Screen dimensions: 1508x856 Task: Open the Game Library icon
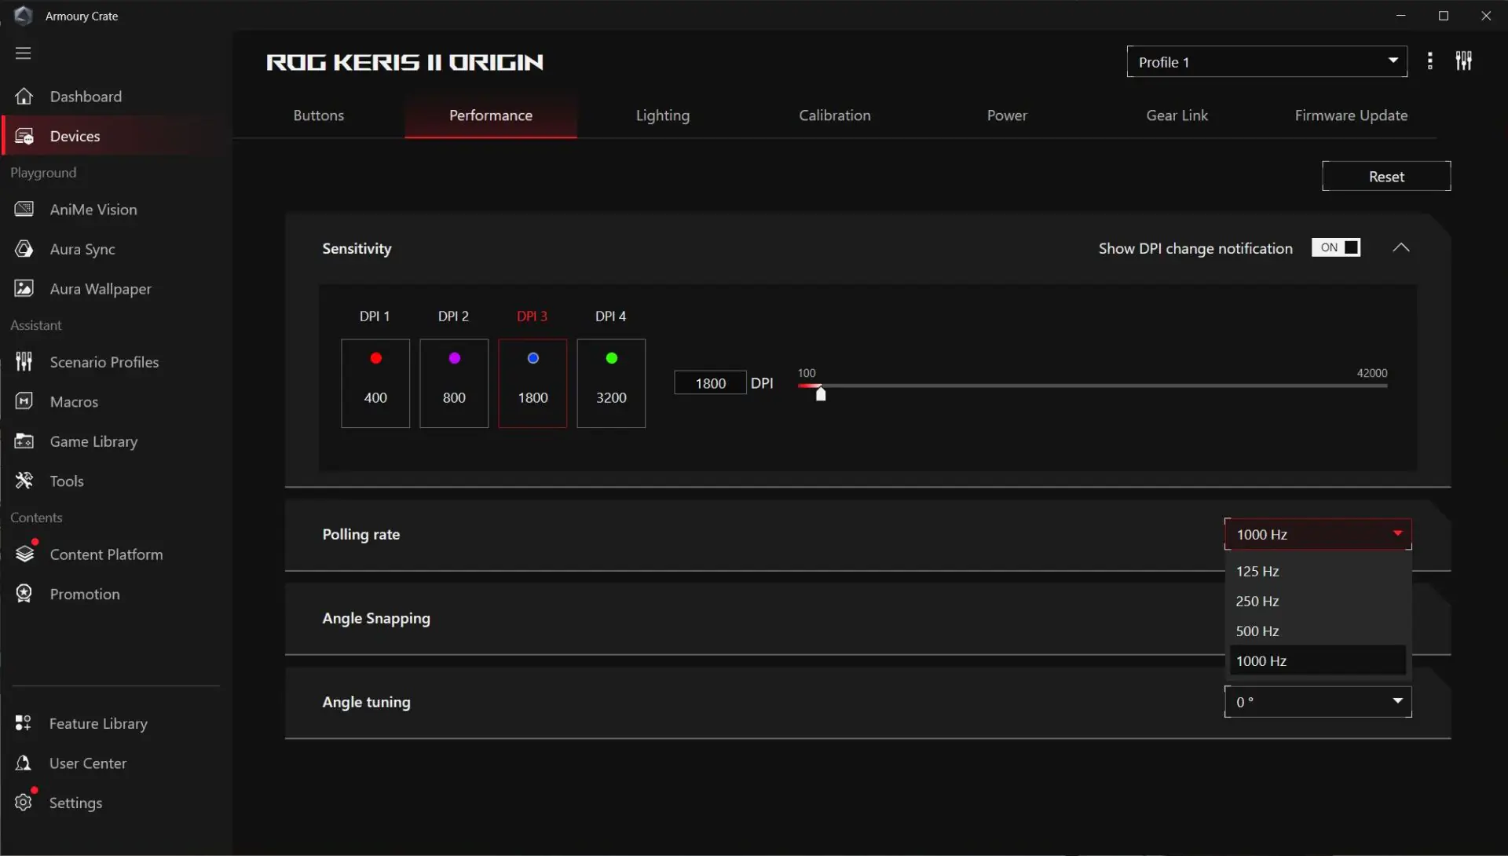tap(24, 441)
